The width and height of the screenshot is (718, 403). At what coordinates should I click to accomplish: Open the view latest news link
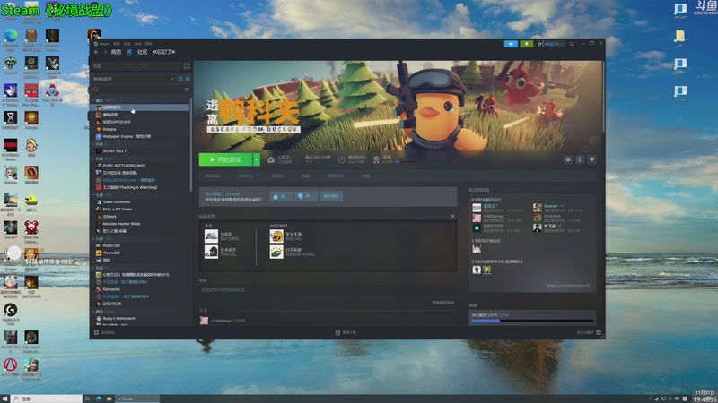point(442,303)
